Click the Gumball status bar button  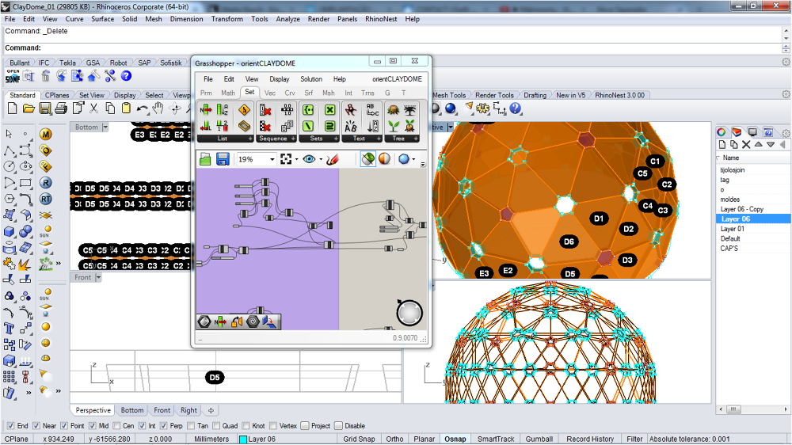point(539,439)
